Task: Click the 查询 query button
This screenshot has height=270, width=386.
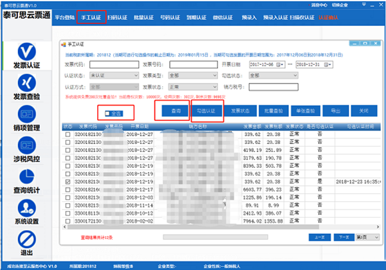Action: [172, 111]
